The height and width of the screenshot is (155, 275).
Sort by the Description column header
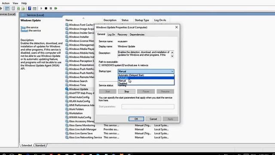(x=110, y=20)
